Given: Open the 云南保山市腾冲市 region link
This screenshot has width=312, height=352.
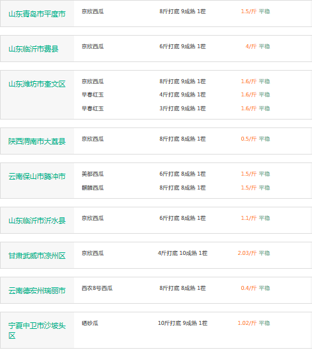Looking at the screenshot, I should click(37, 176).
